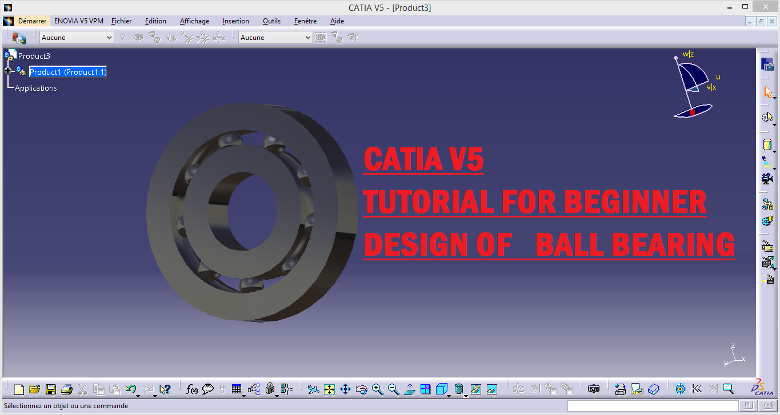Image resolution: width=780 pixels, height=415 pixels.
Task: Expand the Undo history arrow
Action: click(x=139, y=395)
